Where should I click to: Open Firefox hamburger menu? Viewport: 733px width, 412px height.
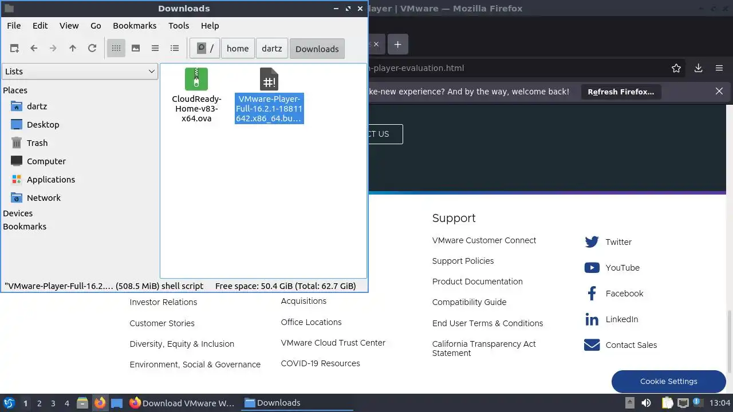click(x=719, y=68)
